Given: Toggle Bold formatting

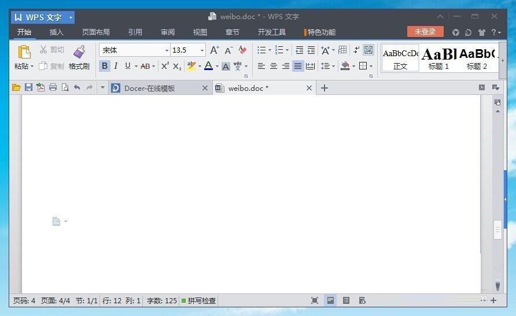Looking at the screenshot, I should (104, 66).
